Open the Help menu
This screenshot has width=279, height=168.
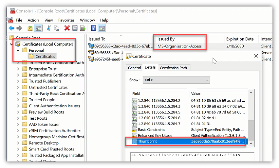[104, 20]
